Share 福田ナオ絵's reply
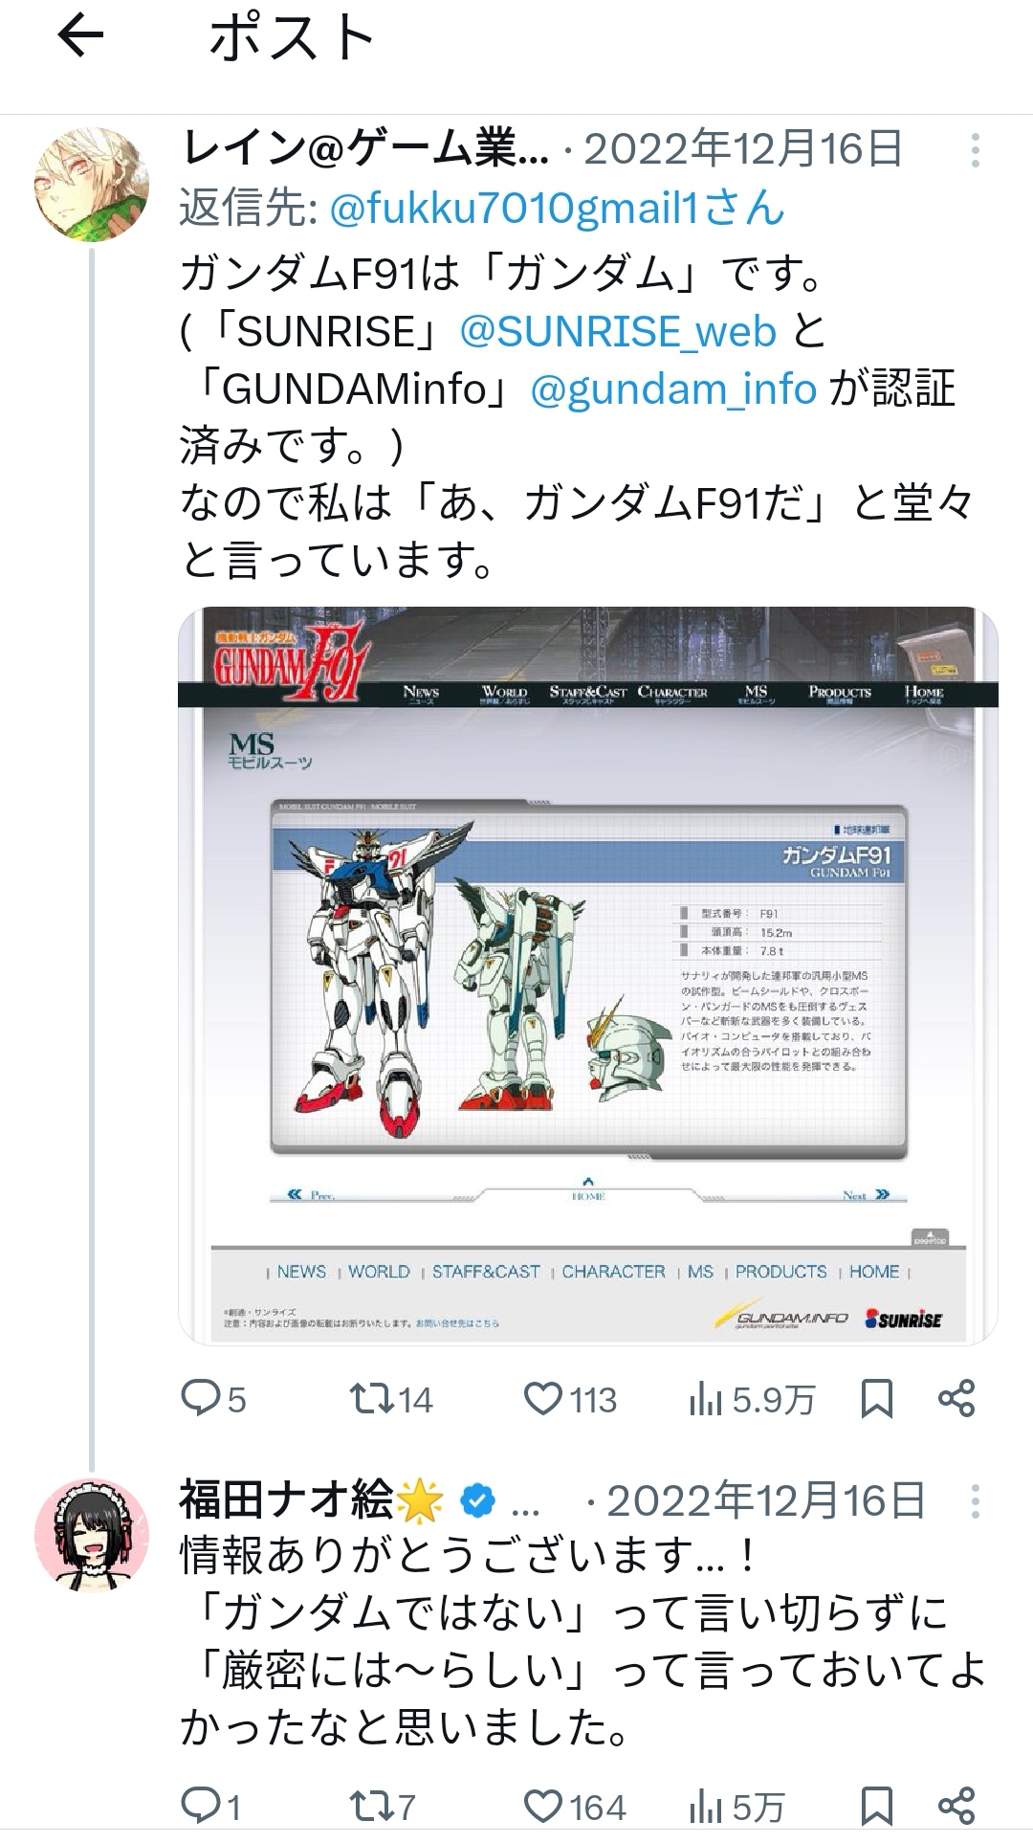Image resolution: width=1033 pixels, height=1843 pixels. 956,1806
